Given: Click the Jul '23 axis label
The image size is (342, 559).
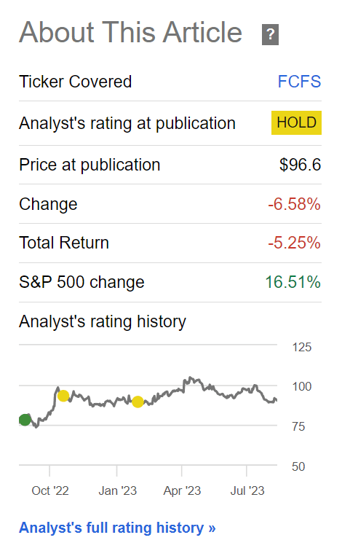Looking at the screenshot, I should pyautogui.click(x=247, y=491).
